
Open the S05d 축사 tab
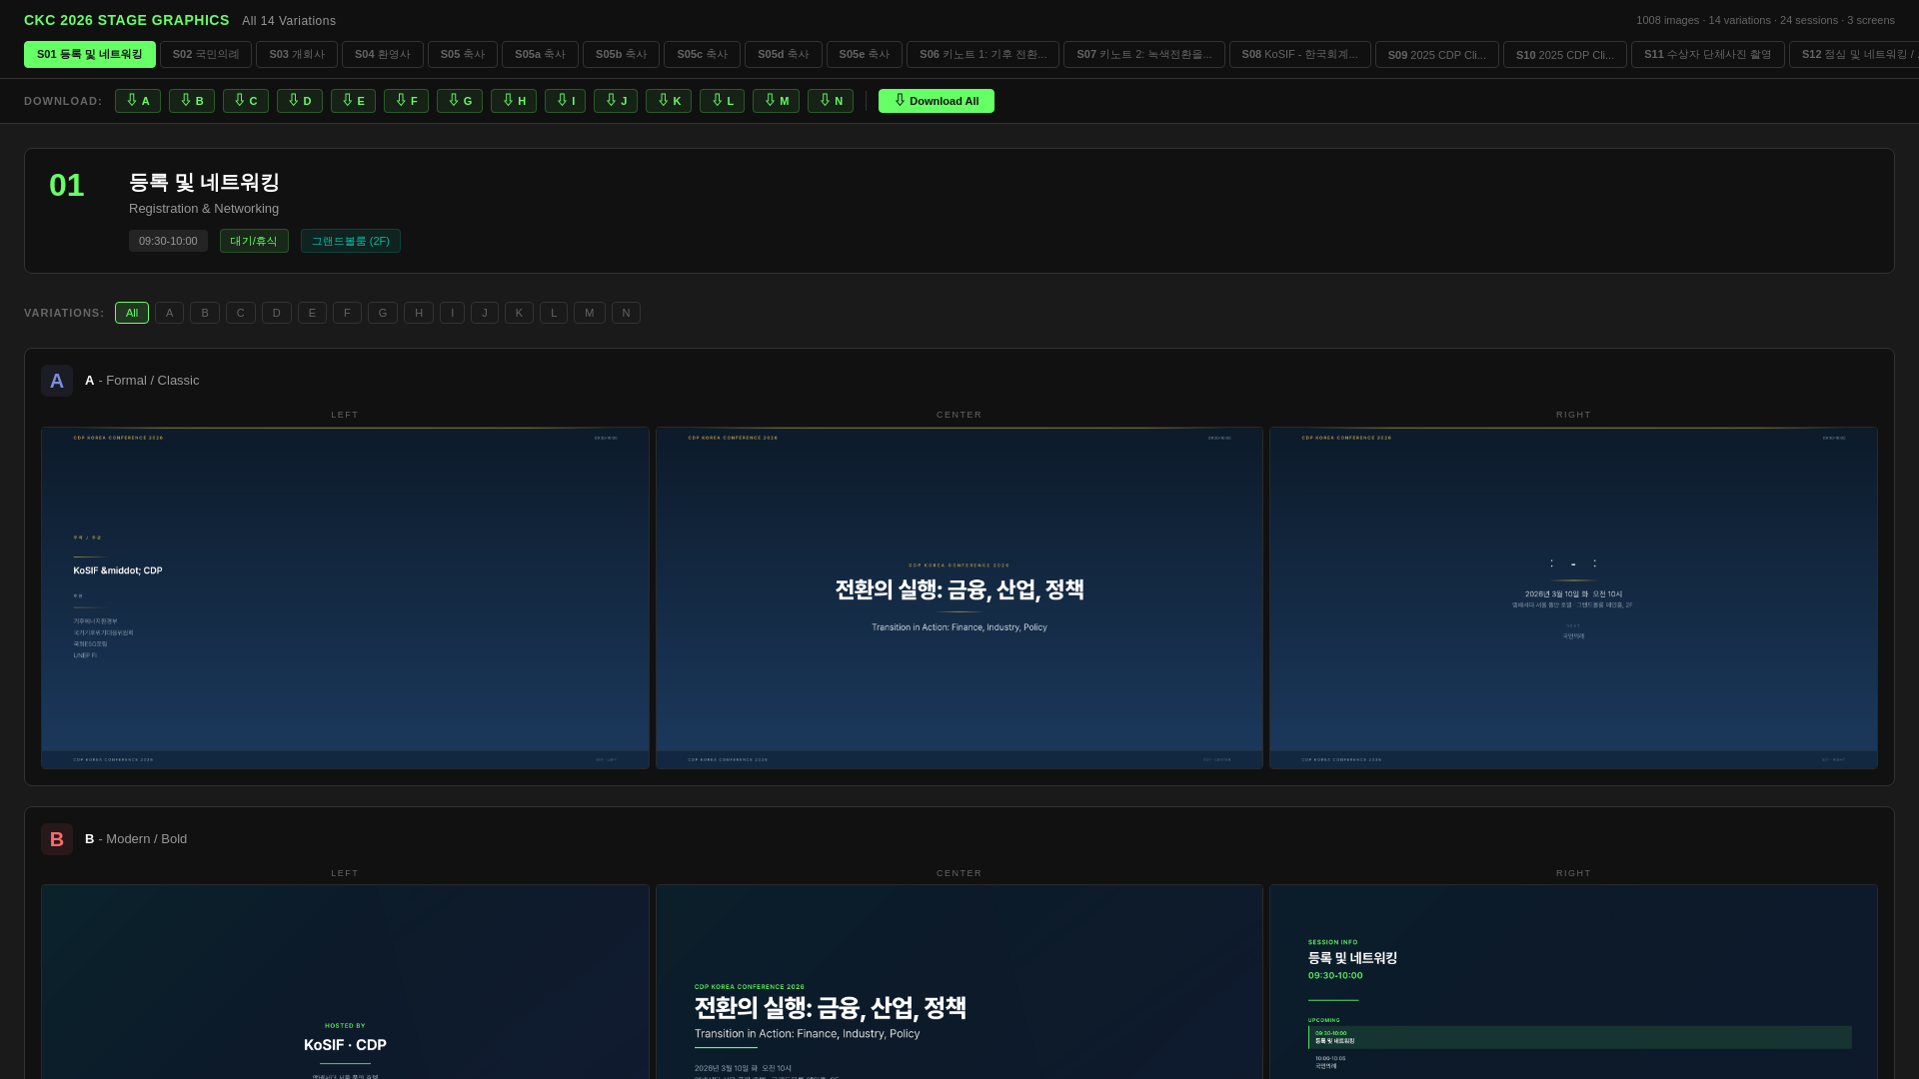(x=784, y=54)
